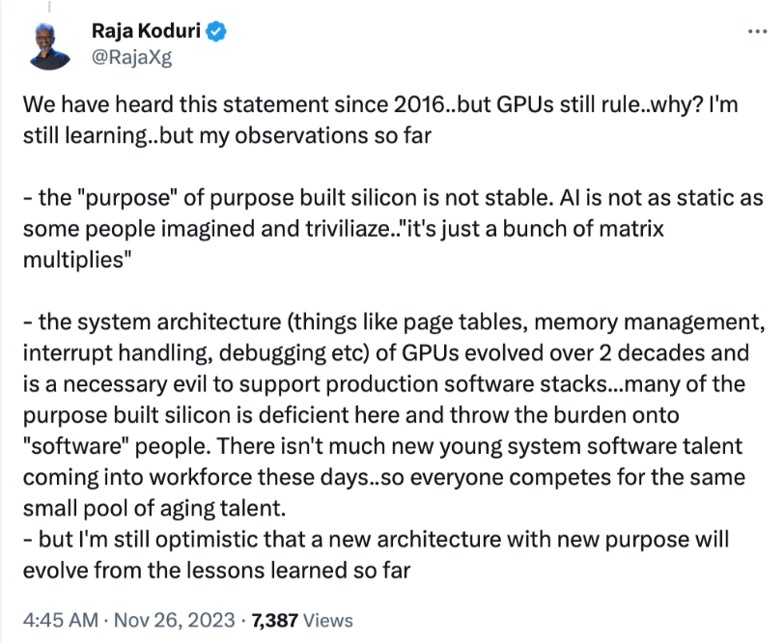Click the "but I'm still optimistic" bullet line
This screenshot has height=643, width=784.
(x=193, y=536)
